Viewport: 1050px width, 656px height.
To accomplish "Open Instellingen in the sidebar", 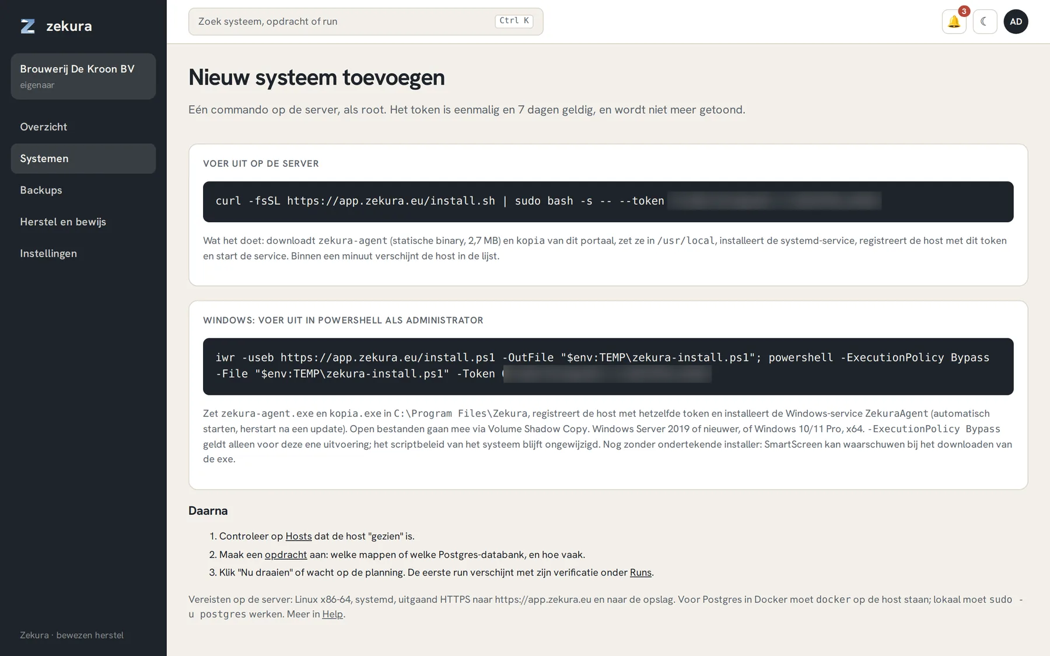I will coord(83,253).
